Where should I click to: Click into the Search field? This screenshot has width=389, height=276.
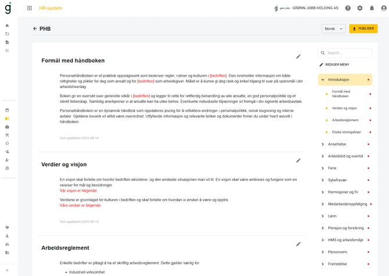tap(345, 53)
